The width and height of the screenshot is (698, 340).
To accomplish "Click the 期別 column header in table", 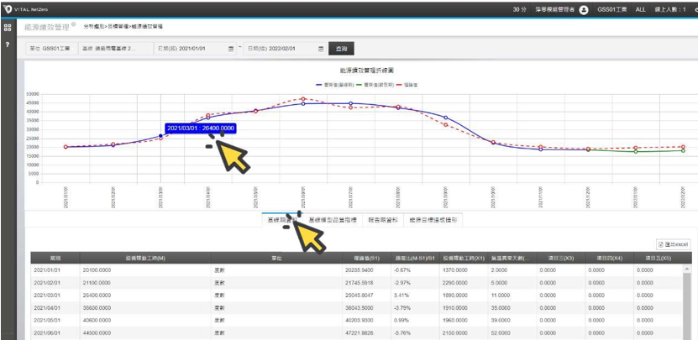I will point(55,259).
